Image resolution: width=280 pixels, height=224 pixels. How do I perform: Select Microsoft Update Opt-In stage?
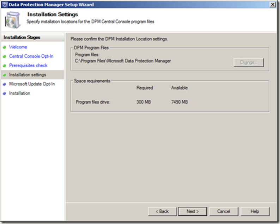(32, 84)
